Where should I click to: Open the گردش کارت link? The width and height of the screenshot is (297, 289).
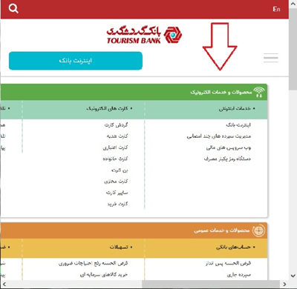click(116, 125)
